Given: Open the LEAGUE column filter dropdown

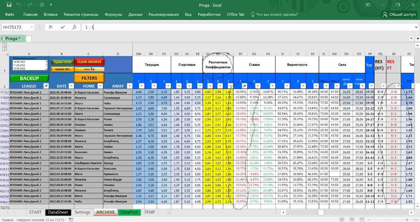Looking at the screenshot, I should click(45, 86).
